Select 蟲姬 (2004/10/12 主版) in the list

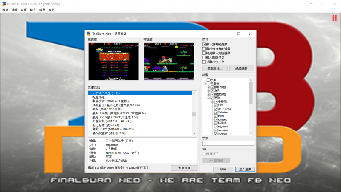tap(140, 109)
